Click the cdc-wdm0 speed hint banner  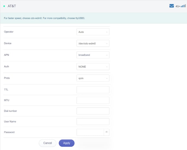45,18
